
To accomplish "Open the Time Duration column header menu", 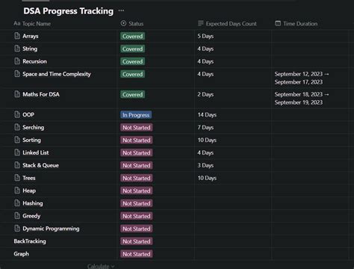I will [x=296, y=23].
